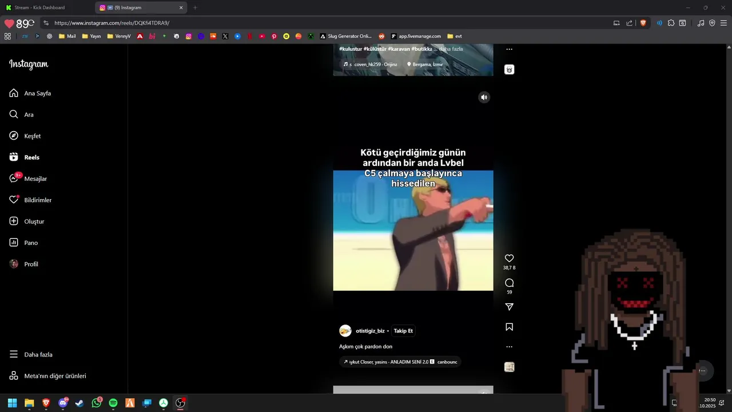Open File Explorer from taskbar
Viewport: 732px width, 412px height.
[29, 403]
